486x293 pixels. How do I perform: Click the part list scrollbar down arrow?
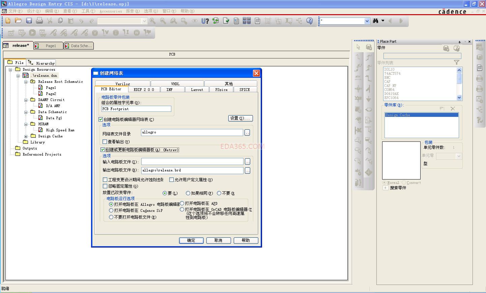(x=459, y=98)
